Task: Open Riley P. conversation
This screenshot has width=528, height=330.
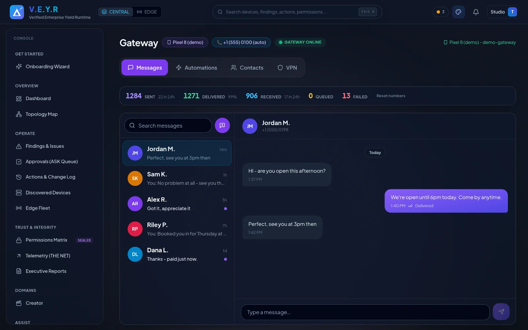Action: 177,229
